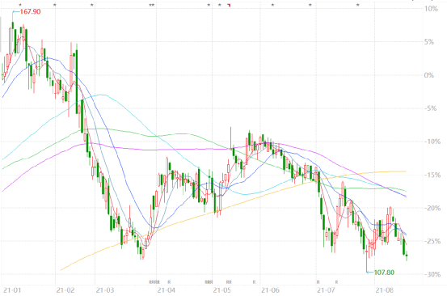Click the R marker just left of 21-06

tap(254, 282)
